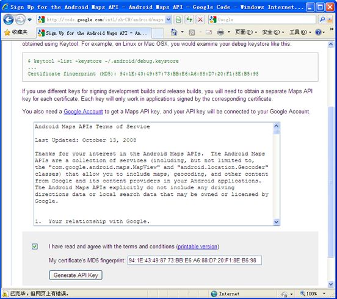Select the Sign Up for the Android Maps API tab
The width and height of the screenshot is (337, 299).
pos(93,33)
